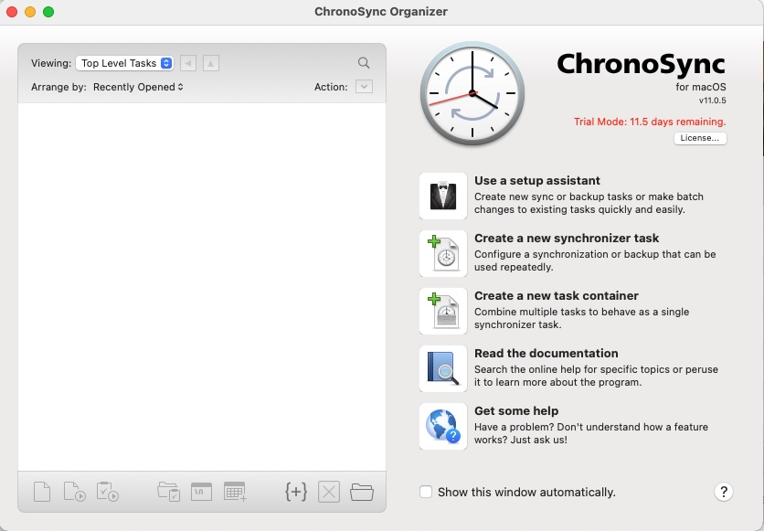Click the ChronoSync clock logo

point(472,93)
